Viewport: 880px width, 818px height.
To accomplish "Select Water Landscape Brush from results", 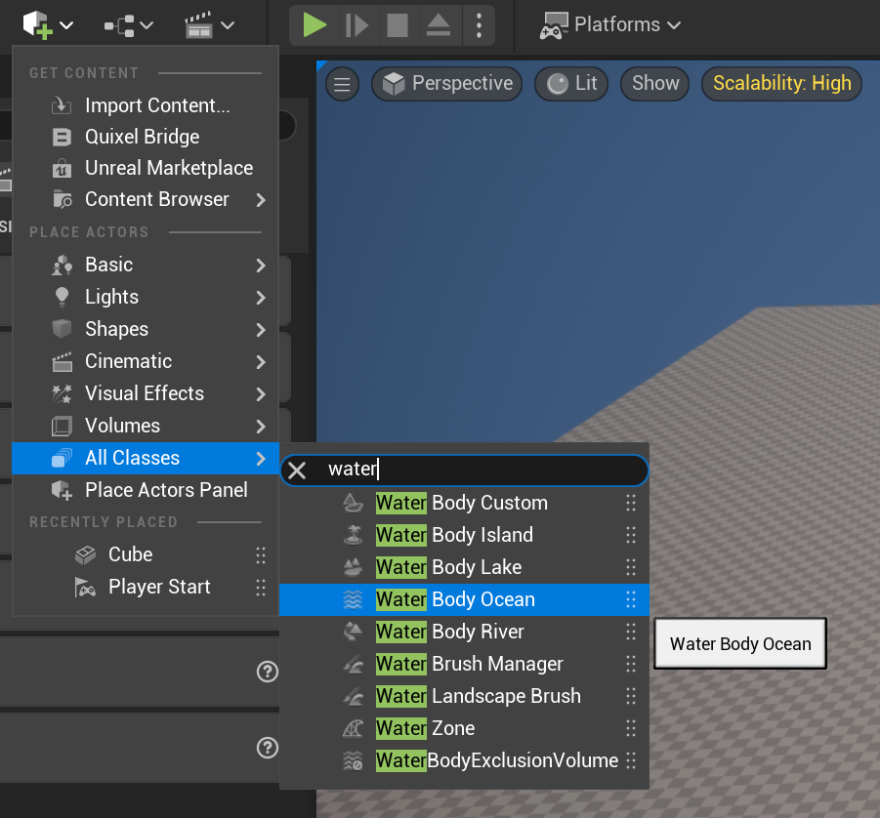I will 464,696.
